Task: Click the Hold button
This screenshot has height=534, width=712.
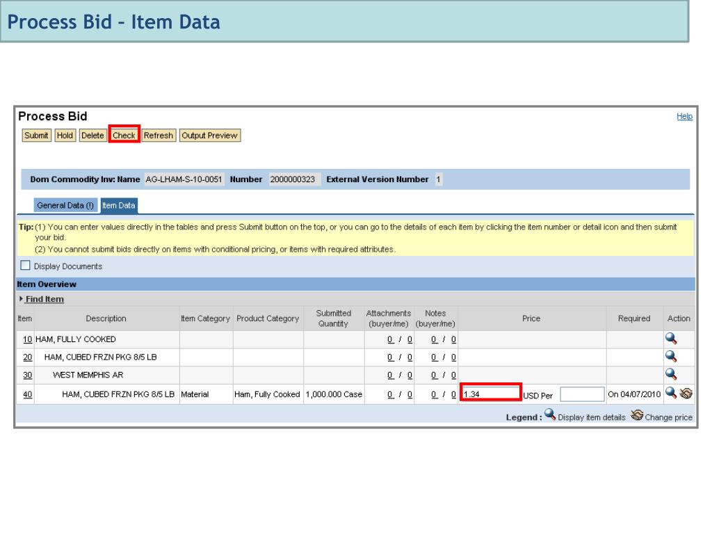Action: pyautogui.click(x=65, y=136)
